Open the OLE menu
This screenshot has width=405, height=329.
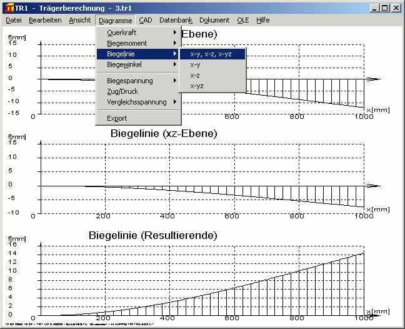pyautogui.click(x=242, y=20)
